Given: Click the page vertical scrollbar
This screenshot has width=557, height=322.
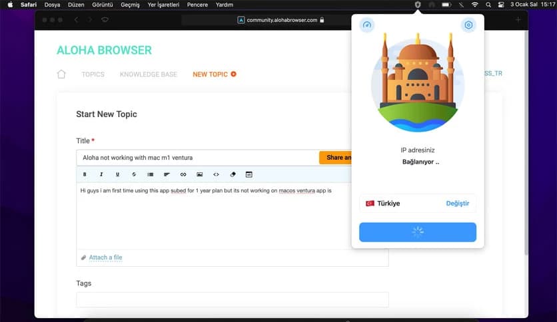Looking at the screenshot, I should point(526,142).
